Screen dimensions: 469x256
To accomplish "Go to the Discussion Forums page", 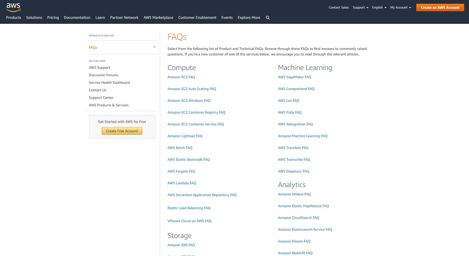I will point(103,75).
